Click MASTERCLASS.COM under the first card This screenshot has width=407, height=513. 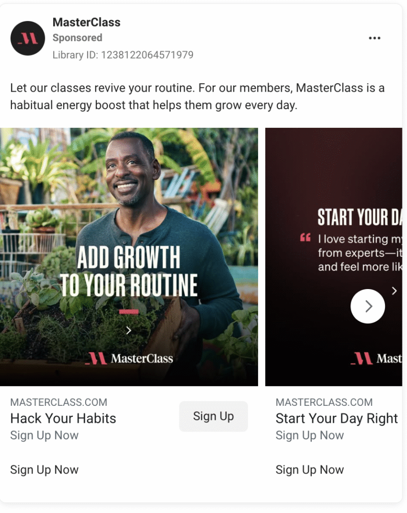coord(59,402)
